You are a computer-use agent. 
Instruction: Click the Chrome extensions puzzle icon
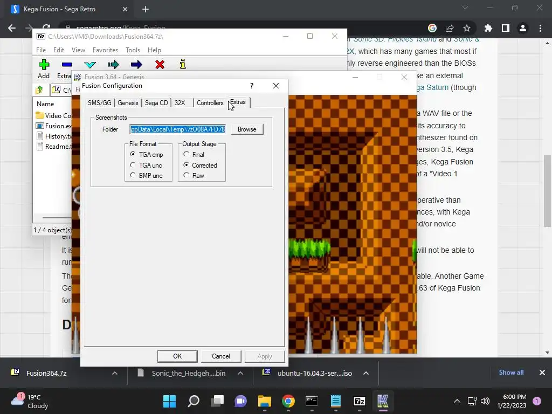[488, 28]
